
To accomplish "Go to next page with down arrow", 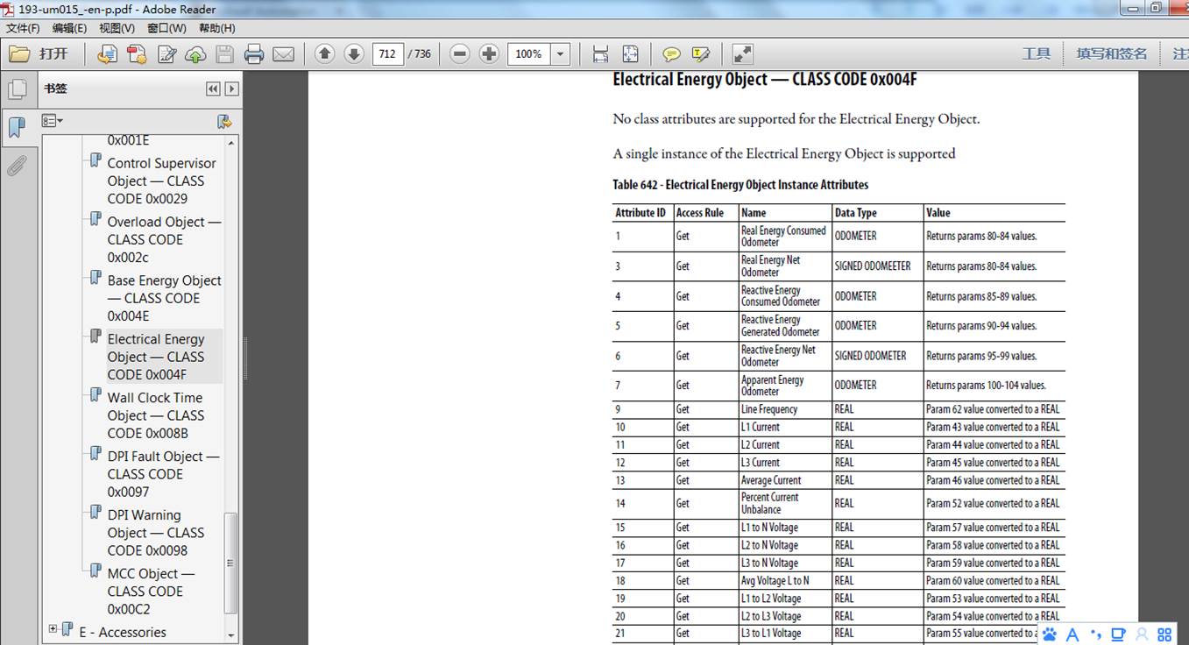I will point(354,53).
